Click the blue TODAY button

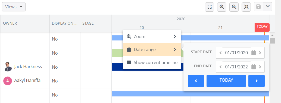226,81
